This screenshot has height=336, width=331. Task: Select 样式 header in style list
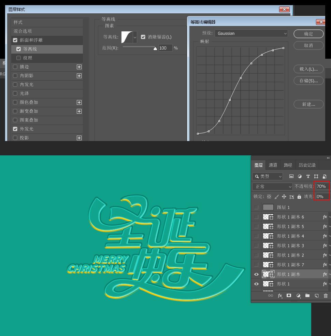click(47, 22)
